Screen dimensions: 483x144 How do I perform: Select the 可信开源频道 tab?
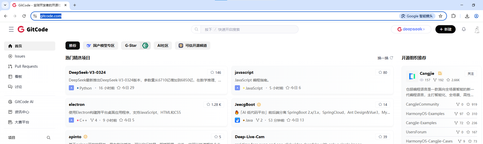point(193,46)
